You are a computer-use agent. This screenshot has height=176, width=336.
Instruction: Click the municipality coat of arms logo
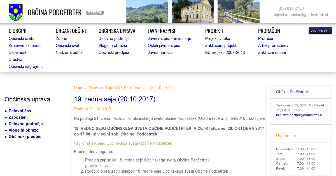pos(16,12)
